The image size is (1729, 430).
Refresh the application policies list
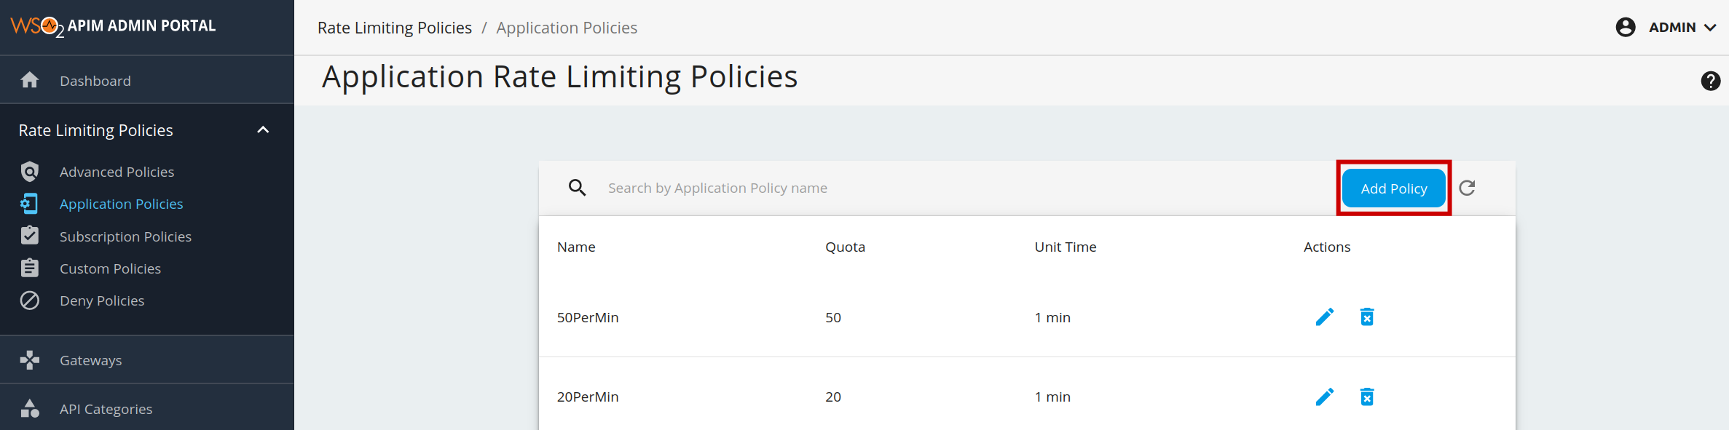pos(1467,188)
